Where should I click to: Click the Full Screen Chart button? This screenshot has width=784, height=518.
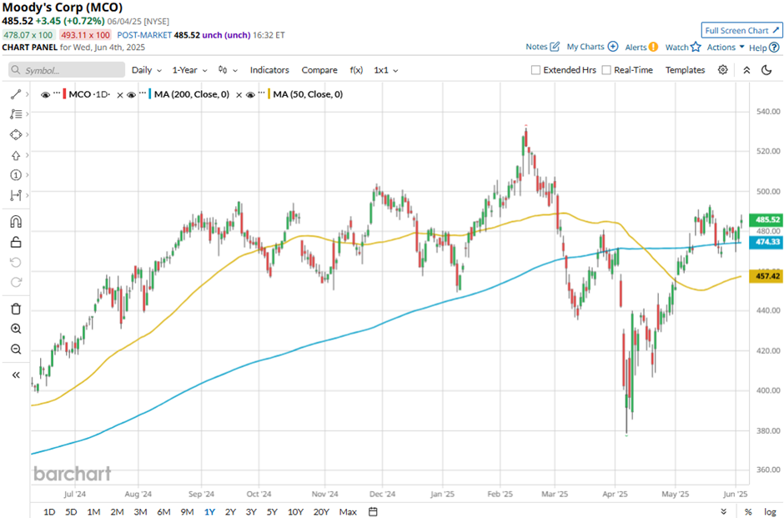point(741,31)
